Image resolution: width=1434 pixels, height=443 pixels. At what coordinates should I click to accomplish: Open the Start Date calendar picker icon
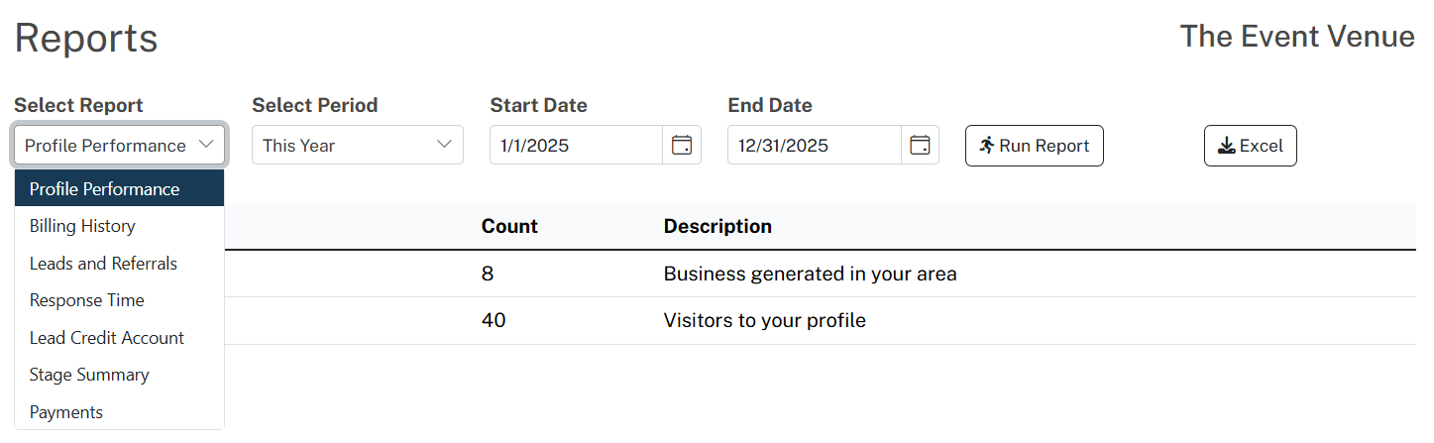(682, 146)
